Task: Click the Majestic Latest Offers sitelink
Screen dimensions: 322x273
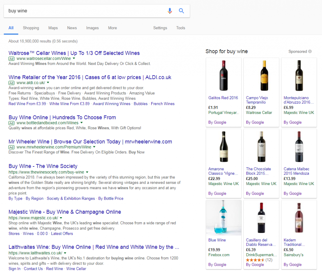Action: pos(62,234)
